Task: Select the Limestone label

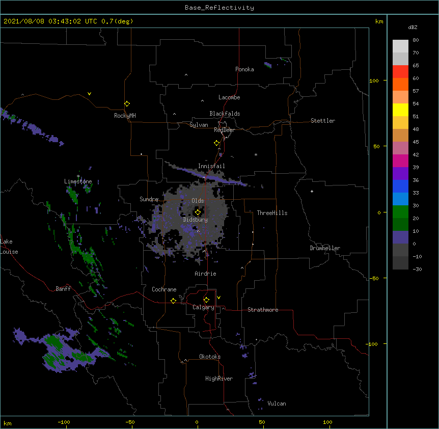Action: 78,181
